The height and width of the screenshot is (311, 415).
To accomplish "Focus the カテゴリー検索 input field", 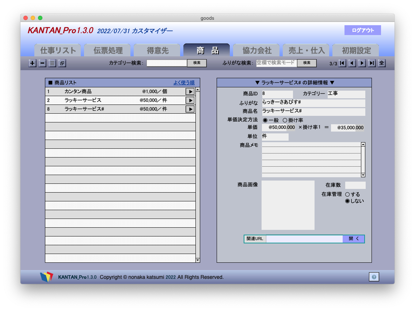I will point(167,63).
